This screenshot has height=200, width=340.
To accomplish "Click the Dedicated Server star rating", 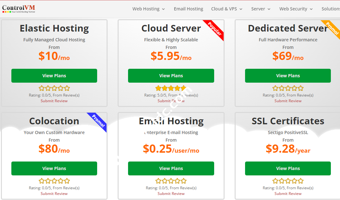I will [x=288, y=88].
